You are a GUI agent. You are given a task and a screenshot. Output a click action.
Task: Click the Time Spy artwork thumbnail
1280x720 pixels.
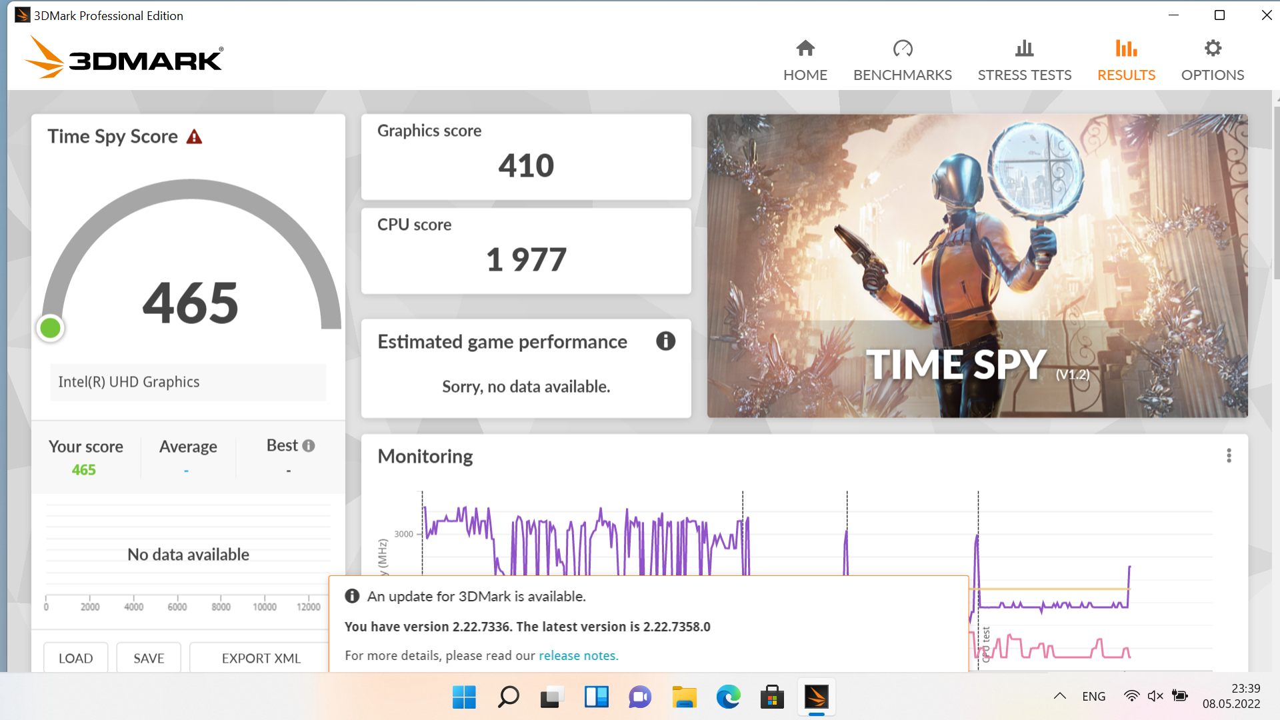click(977, 265)
